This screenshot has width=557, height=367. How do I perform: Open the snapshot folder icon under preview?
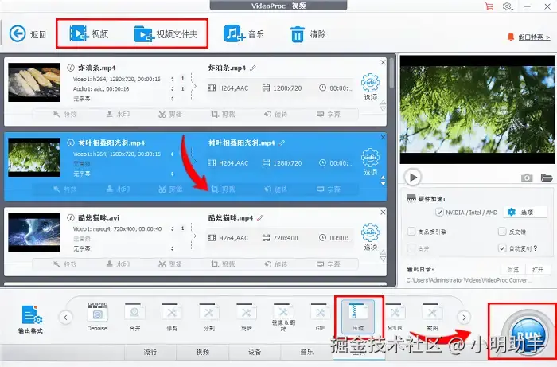[x=547, y=178]
